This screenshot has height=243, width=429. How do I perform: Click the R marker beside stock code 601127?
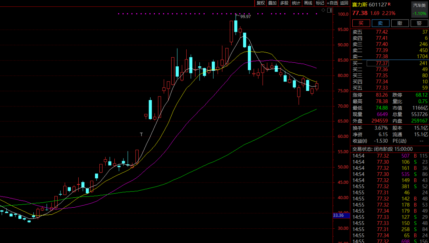pos(389,4)
